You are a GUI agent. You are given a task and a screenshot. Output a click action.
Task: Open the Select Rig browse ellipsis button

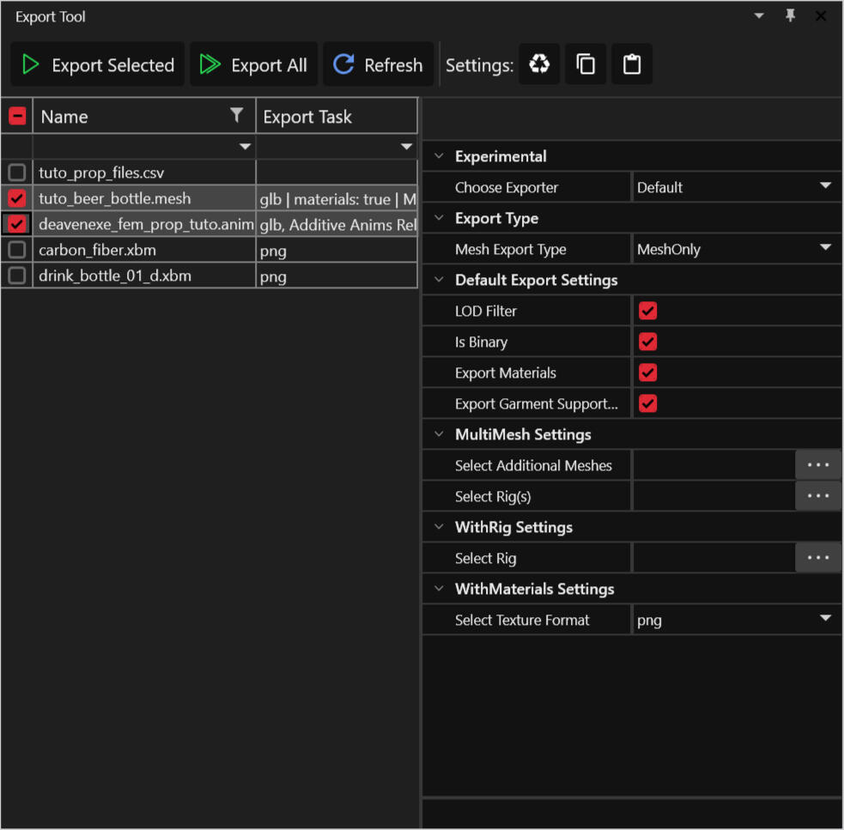coord(818,558)
